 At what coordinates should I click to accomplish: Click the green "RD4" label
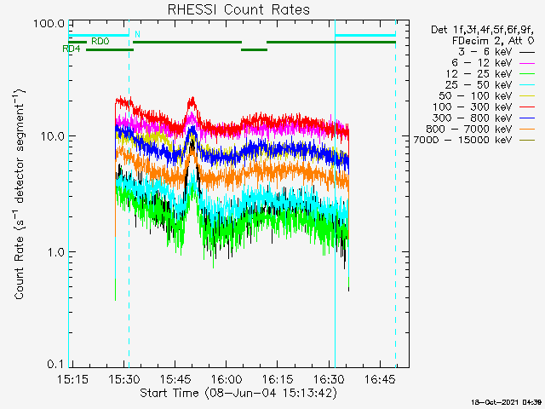(72, 49)
